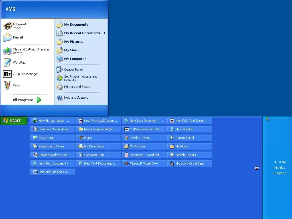
Task: Switch to Printers and Faxes taskbar button
Action: click(x=53, y=146)
